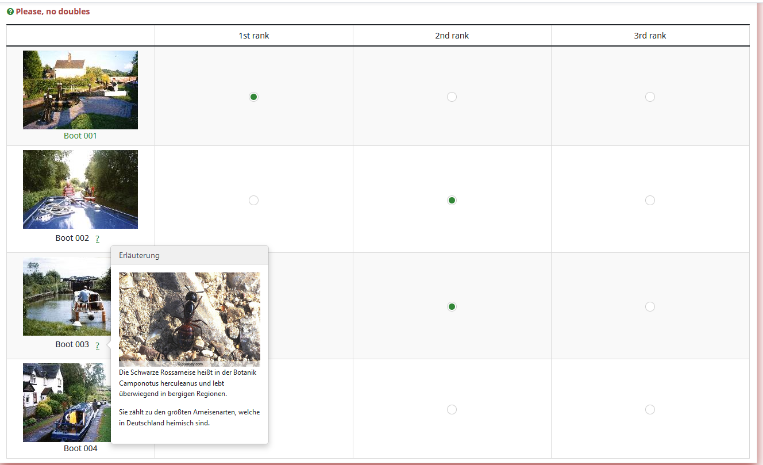Click the Boot 001 canal lock photo

tap(80, 90)
